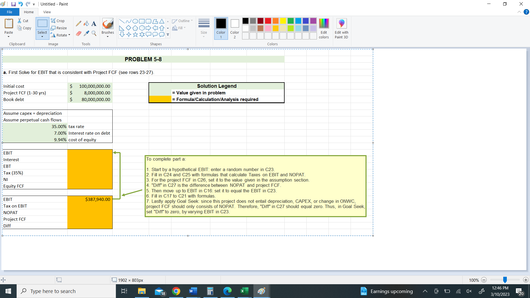Screen dimensions: 530x298
Task: Select the Text tool
Action: click(x=94, y=23)
